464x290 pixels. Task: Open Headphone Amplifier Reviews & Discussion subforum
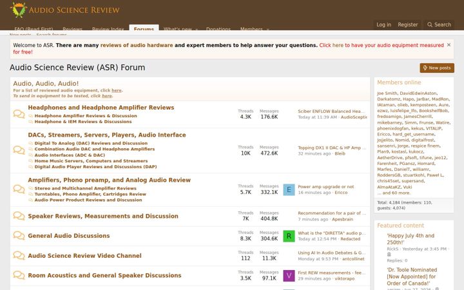(x=86, y=116)
